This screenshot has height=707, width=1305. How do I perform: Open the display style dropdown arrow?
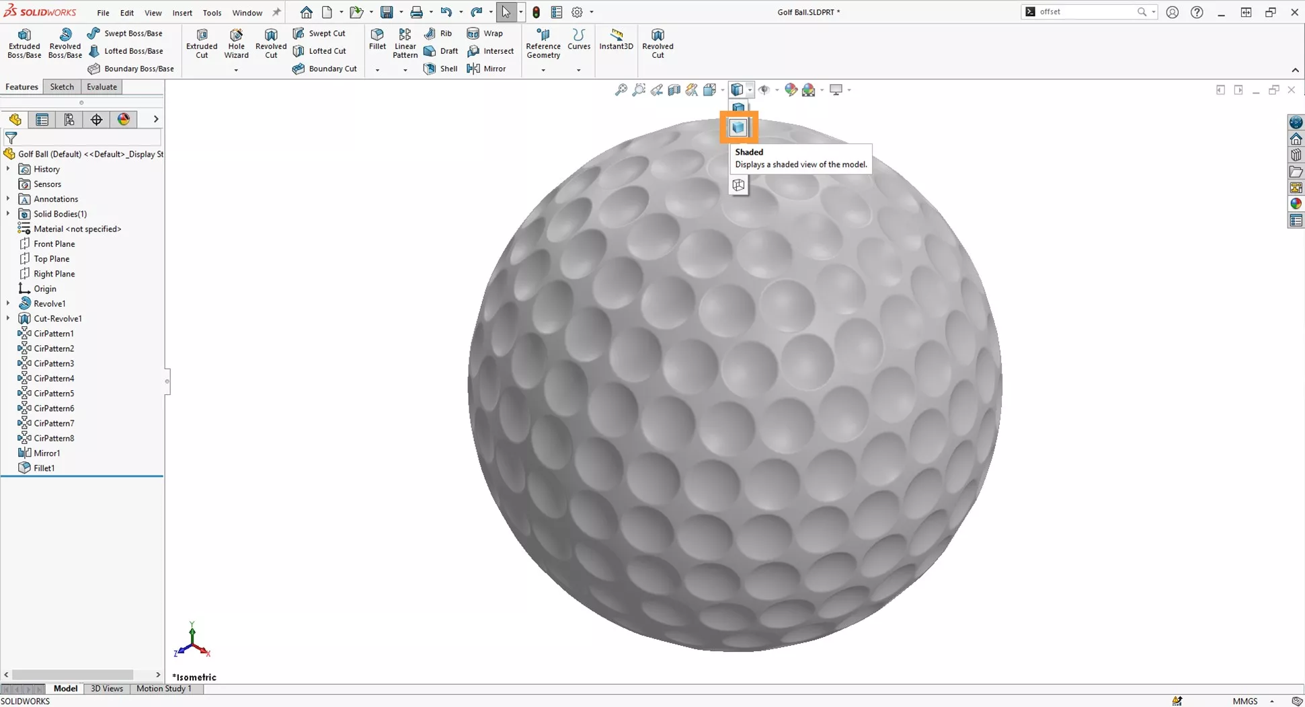[751, 89]
